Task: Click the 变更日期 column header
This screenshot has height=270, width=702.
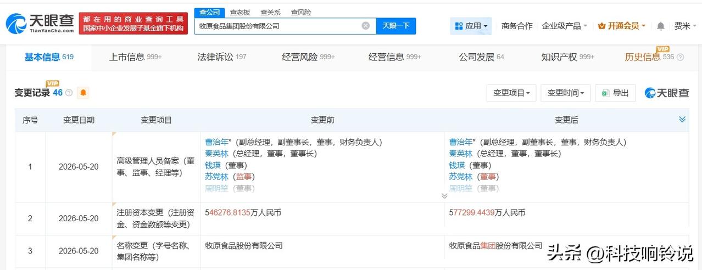Action: pyautogui.click(x=79, y=120)
